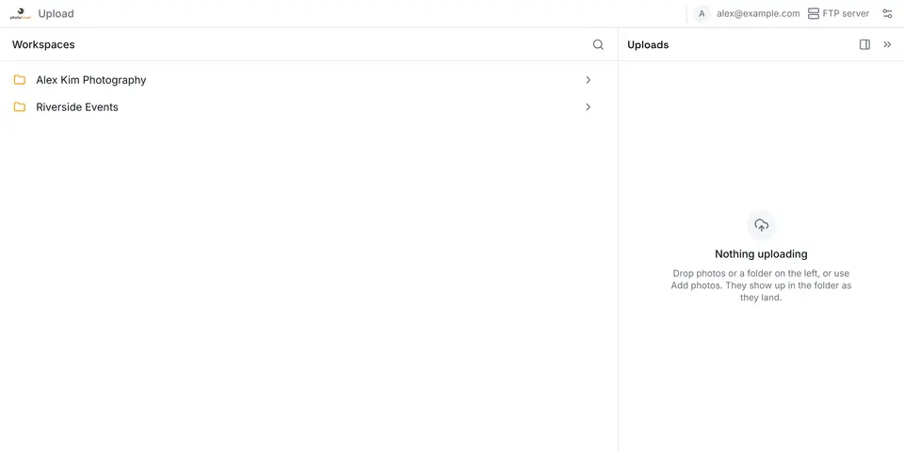Click the user avatar circle labeled A
The image size is (904, 452).
point(702,14)
